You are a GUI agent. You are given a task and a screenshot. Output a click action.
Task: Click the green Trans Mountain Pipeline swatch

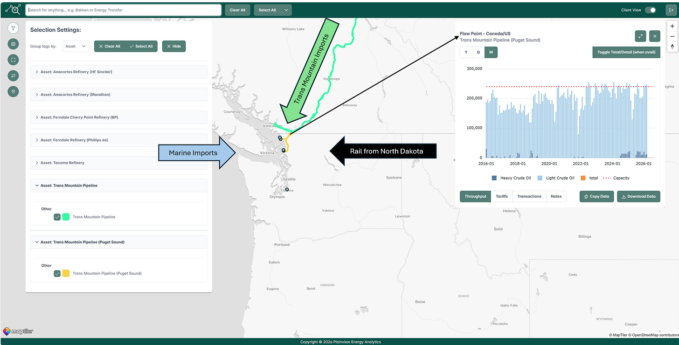coord(66,217)
